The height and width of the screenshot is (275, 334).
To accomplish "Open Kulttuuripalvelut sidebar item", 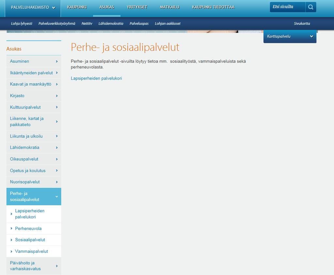I will pos(34,107).
